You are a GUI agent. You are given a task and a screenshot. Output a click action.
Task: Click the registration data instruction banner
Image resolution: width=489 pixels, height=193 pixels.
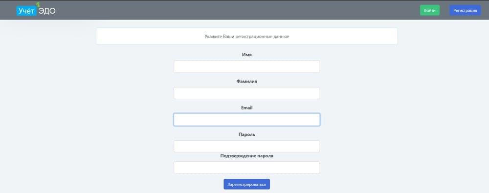246,37
